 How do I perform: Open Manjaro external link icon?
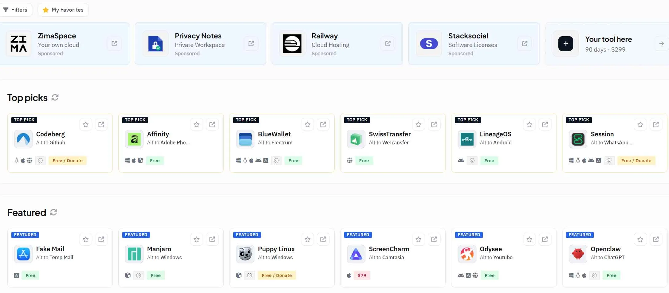212,239
